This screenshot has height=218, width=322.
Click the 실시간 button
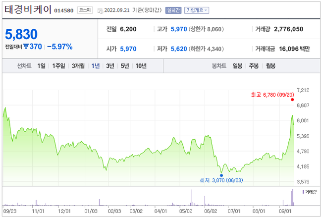click(x=173, y=10)
